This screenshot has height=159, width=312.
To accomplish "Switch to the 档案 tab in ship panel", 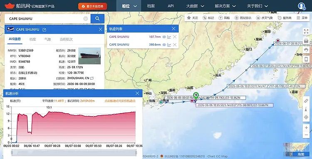I will pos(33,39).
